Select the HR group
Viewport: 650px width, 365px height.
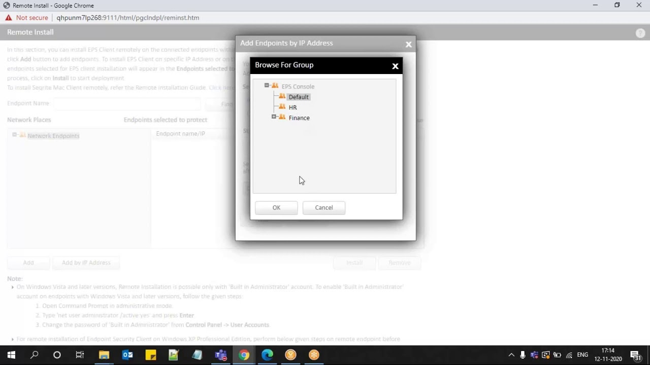tap(292, 107)
